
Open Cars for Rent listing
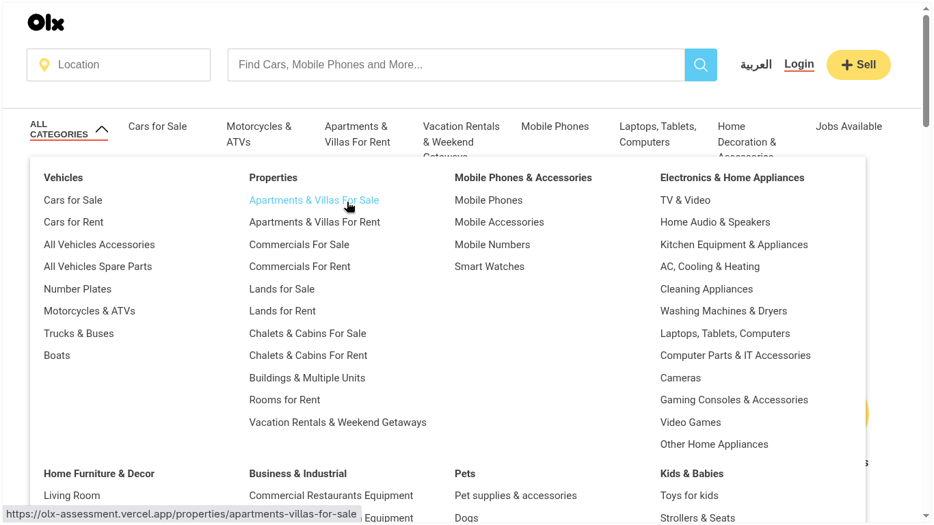coord(74,222)
